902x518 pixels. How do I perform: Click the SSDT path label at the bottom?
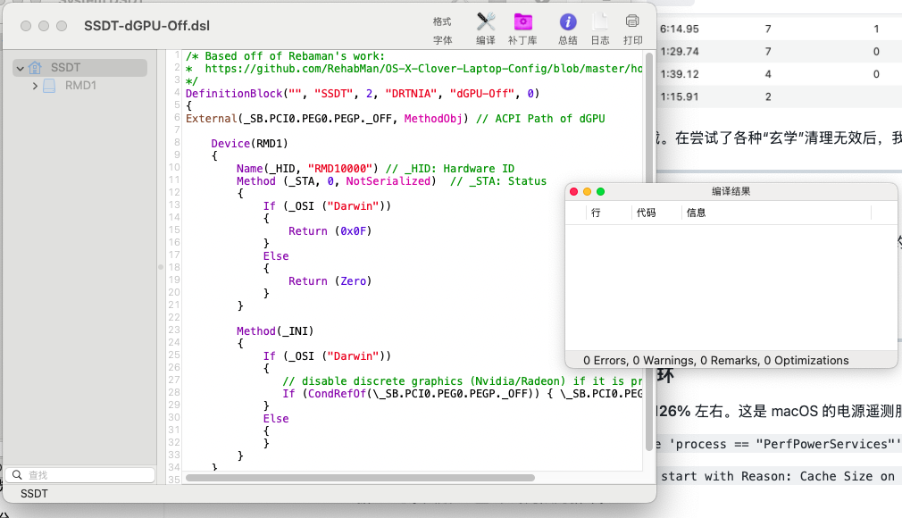point(34,493)
